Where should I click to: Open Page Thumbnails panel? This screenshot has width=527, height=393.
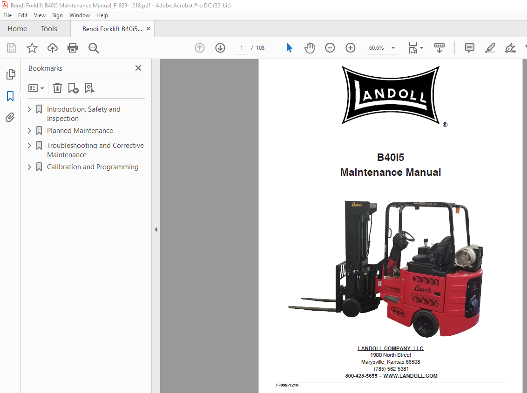(11, 74)
